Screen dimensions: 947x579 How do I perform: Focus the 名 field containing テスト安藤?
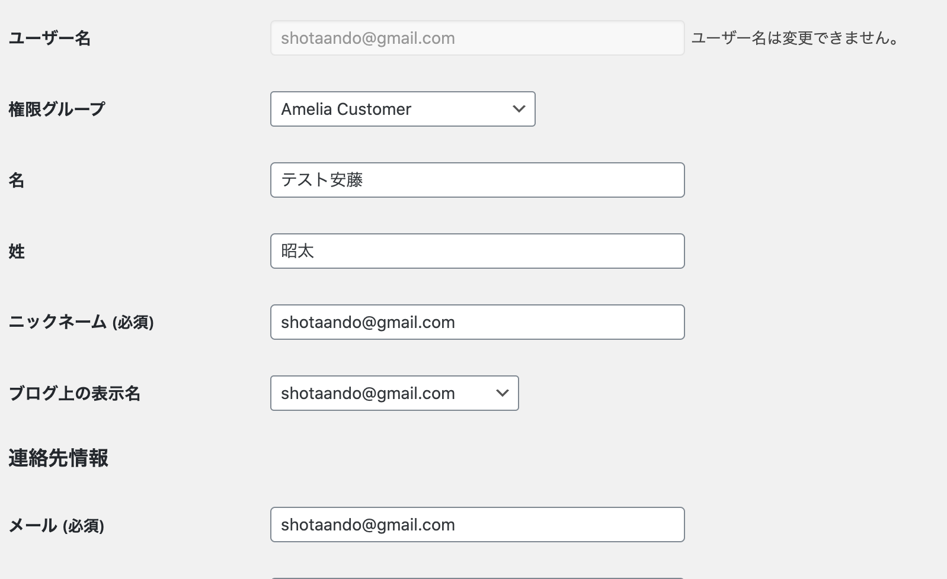pyautogui.click(x=478, y=180)
